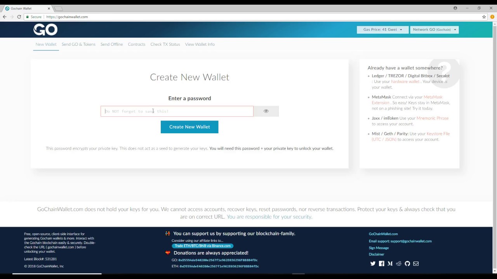The height and width of the screenshot is (279, 497).
Task: Click the GO donation address
Action: coord(218,260)
